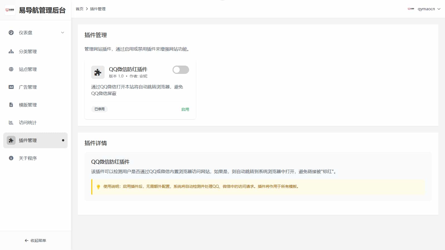Collapse sidebar with 收起菜单 button

click(35, 241)
